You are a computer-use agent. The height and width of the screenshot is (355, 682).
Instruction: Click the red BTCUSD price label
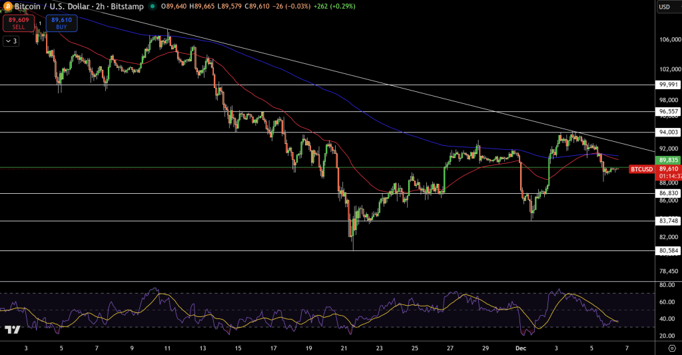tap(641, 169)
